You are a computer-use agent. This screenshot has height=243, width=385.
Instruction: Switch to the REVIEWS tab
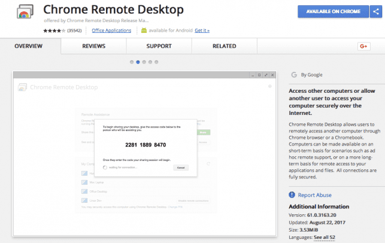pos(94,46)
